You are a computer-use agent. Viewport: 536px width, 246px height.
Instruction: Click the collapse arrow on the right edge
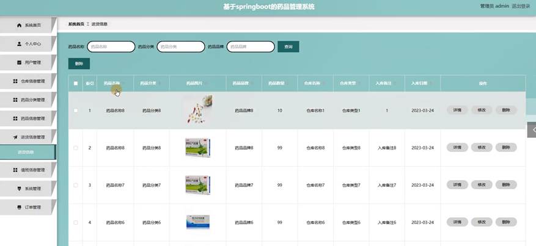pos(532,130)
